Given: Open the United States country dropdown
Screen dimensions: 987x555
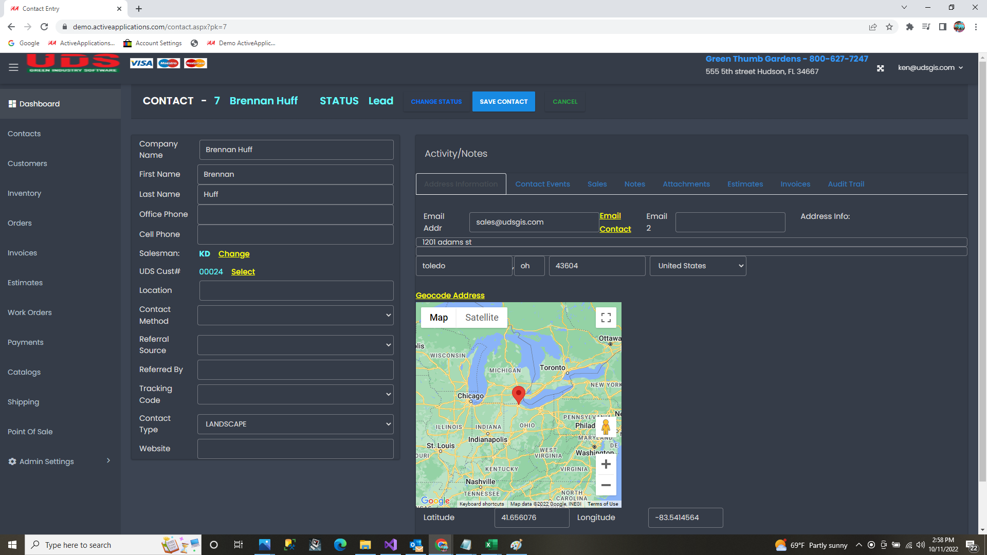Looking at the screenshot, I should [x=698, y=266].
